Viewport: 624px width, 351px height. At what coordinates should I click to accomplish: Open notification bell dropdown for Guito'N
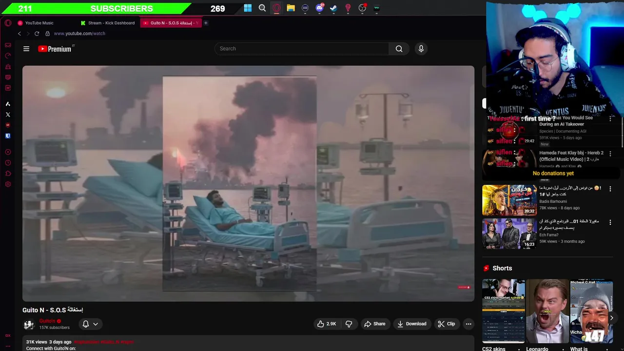90,324
